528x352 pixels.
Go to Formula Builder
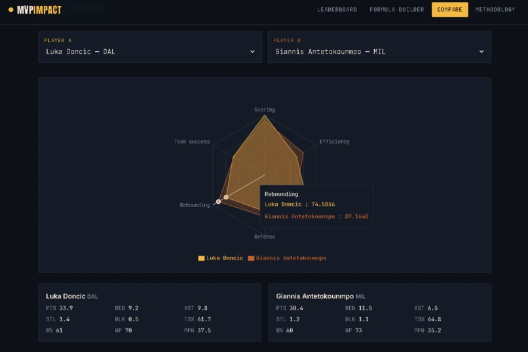point(397,10)
